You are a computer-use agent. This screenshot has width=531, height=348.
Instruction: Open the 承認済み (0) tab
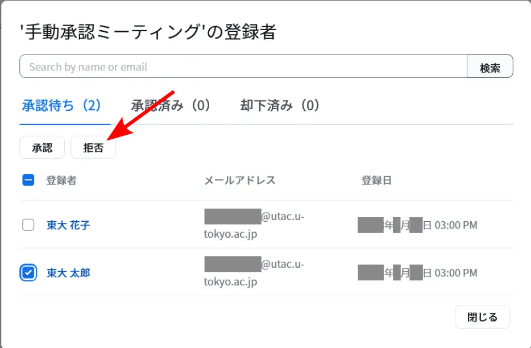click(x=171, y=105)
